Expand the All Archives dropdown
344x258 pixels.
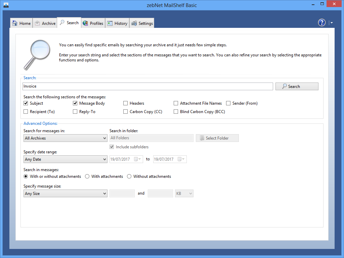click(x=66, y=138)
